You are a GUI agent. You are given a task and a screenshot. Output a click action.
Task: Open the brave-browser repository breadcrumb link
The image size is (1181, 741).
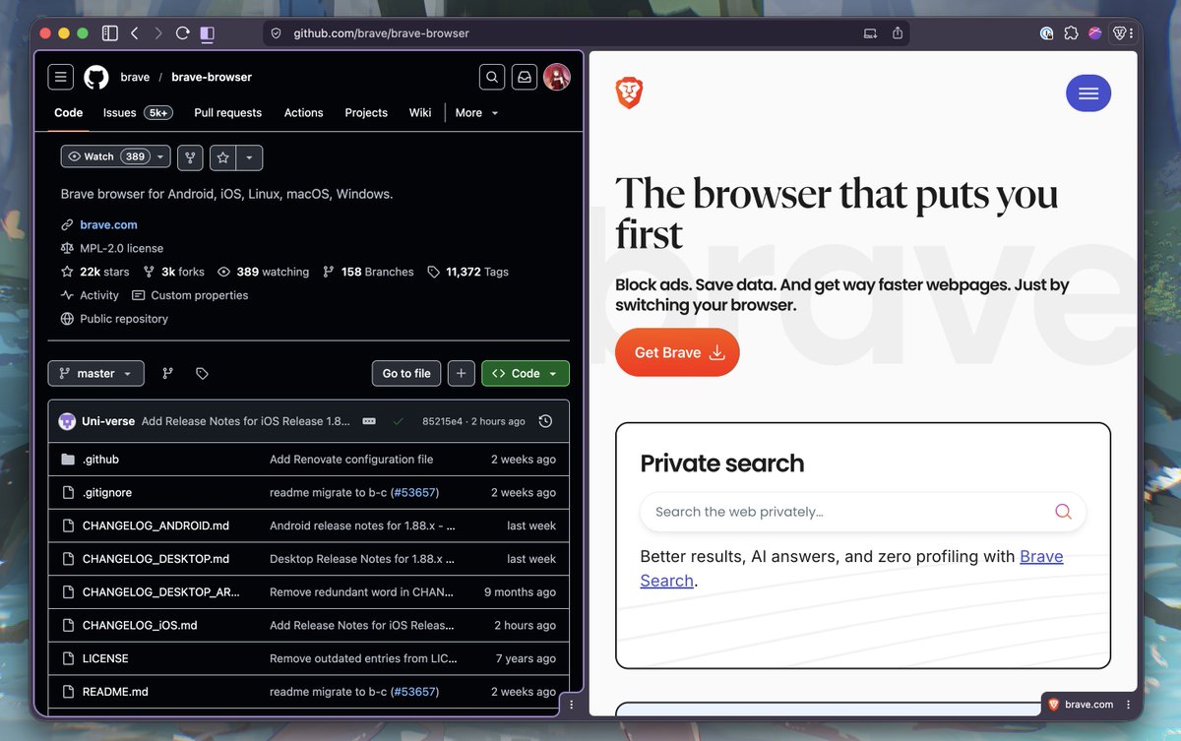[x=212, y=77]
